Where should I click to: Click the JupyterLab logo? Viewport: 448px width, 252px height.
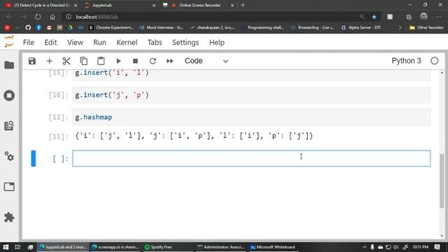point(9,42)
